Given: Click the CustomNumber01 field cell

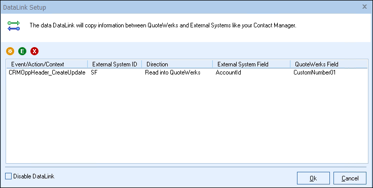Looking at the screenshot, I should 315,72.
